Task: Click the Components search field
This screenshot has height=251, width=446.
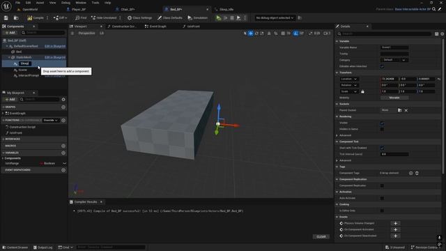Action: pyautogui.click(x=43, y=33)
